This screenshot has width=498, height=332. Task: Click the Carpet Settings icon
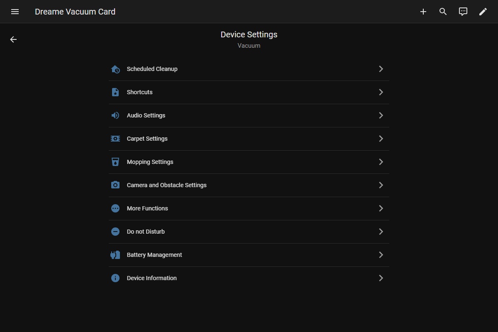115,139
